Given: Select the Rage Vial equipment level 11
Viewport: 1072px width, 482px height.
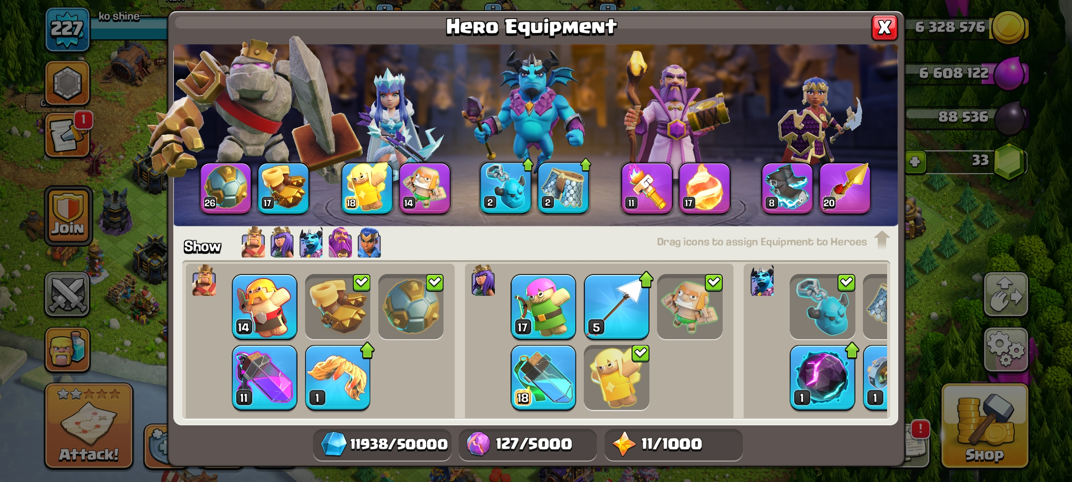Looking at the screenshot, I should point(264,378).
